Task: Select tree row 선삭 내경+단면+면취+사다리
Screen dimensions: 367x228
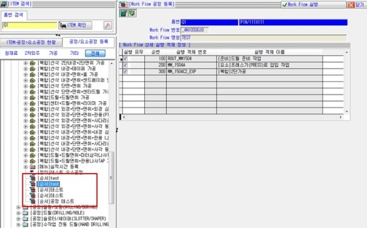Action: click(73, 143)
